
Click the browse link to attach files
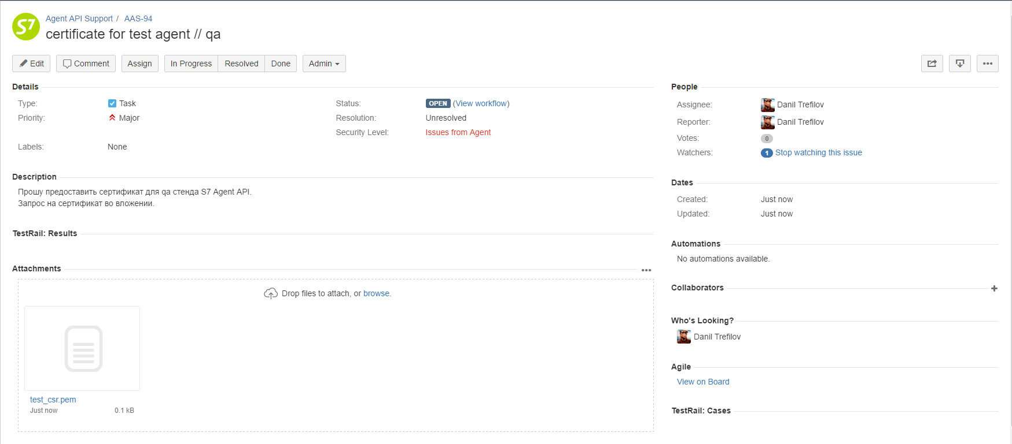coord(376,293)
